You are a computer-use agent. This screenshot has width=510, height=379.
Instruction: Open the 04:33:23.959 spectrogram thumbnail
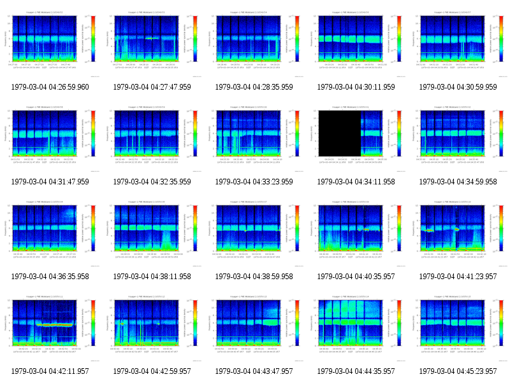[x=254, y=139]
